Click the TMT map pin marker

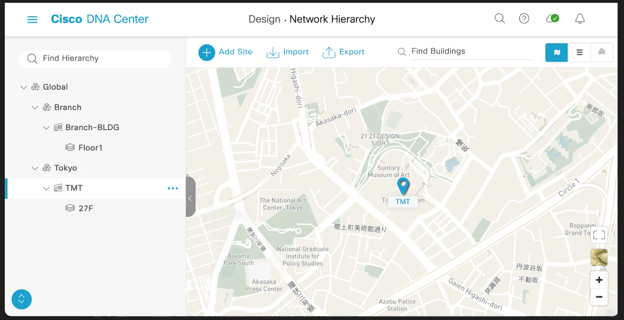pos(403,186)
